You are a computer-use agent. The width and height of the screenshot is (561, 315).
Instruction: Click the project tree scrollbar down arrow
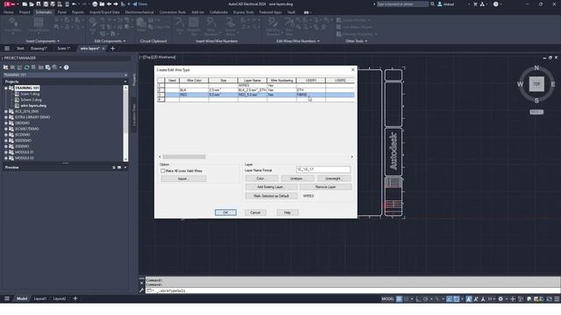[125, 159]
